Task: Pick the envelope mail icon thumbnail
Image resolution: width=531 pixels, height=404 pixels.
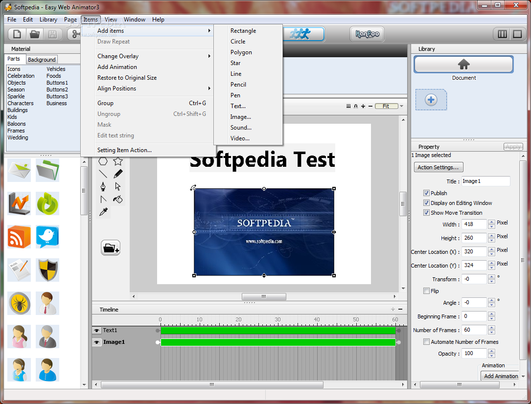Action: 19,170
